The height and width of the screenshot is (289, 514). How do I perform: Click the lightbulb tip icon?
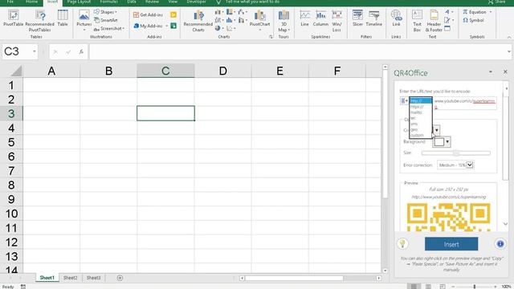(402, 243)
